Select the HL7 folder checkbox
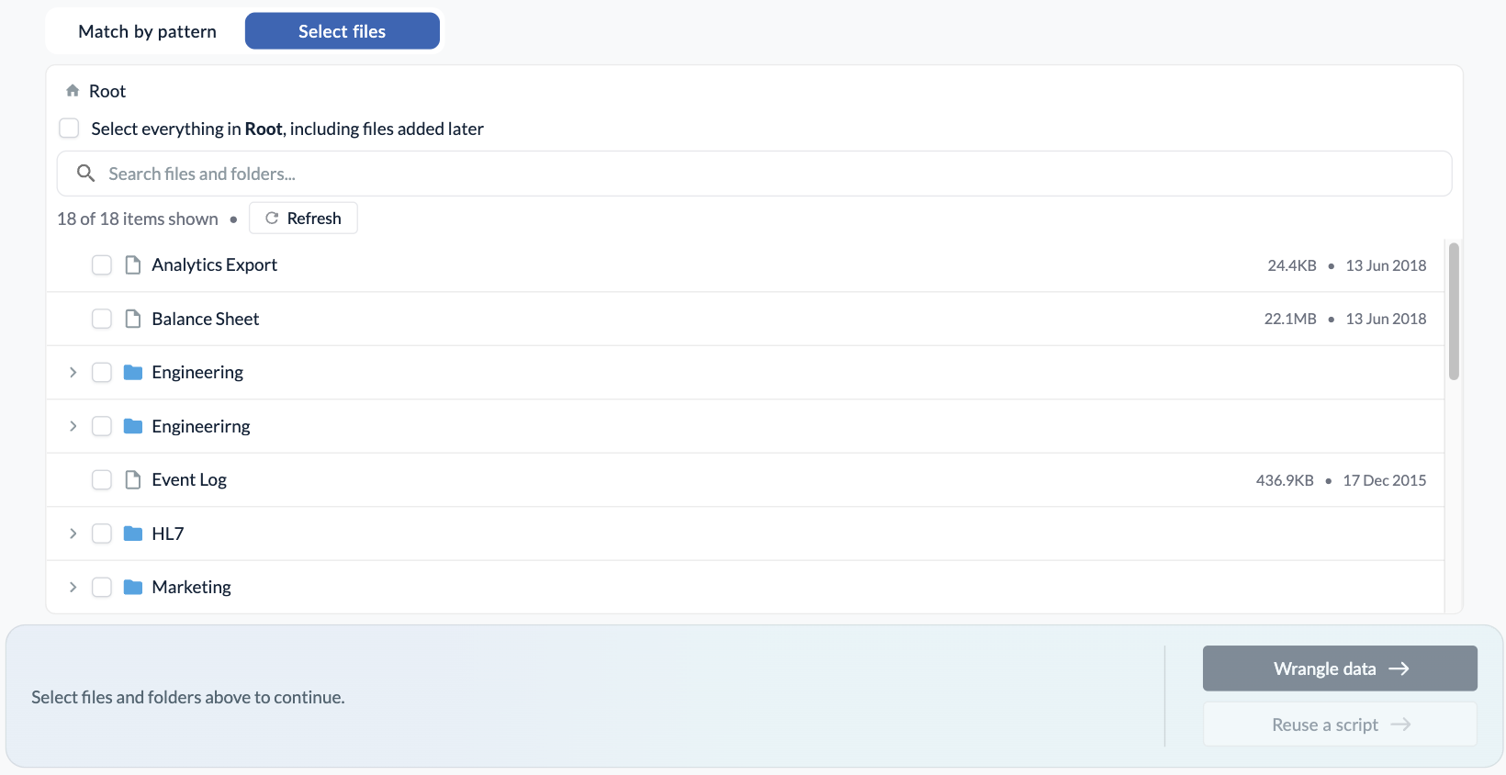This screenshot has width=1506, height=775. (x=102, y=534)
